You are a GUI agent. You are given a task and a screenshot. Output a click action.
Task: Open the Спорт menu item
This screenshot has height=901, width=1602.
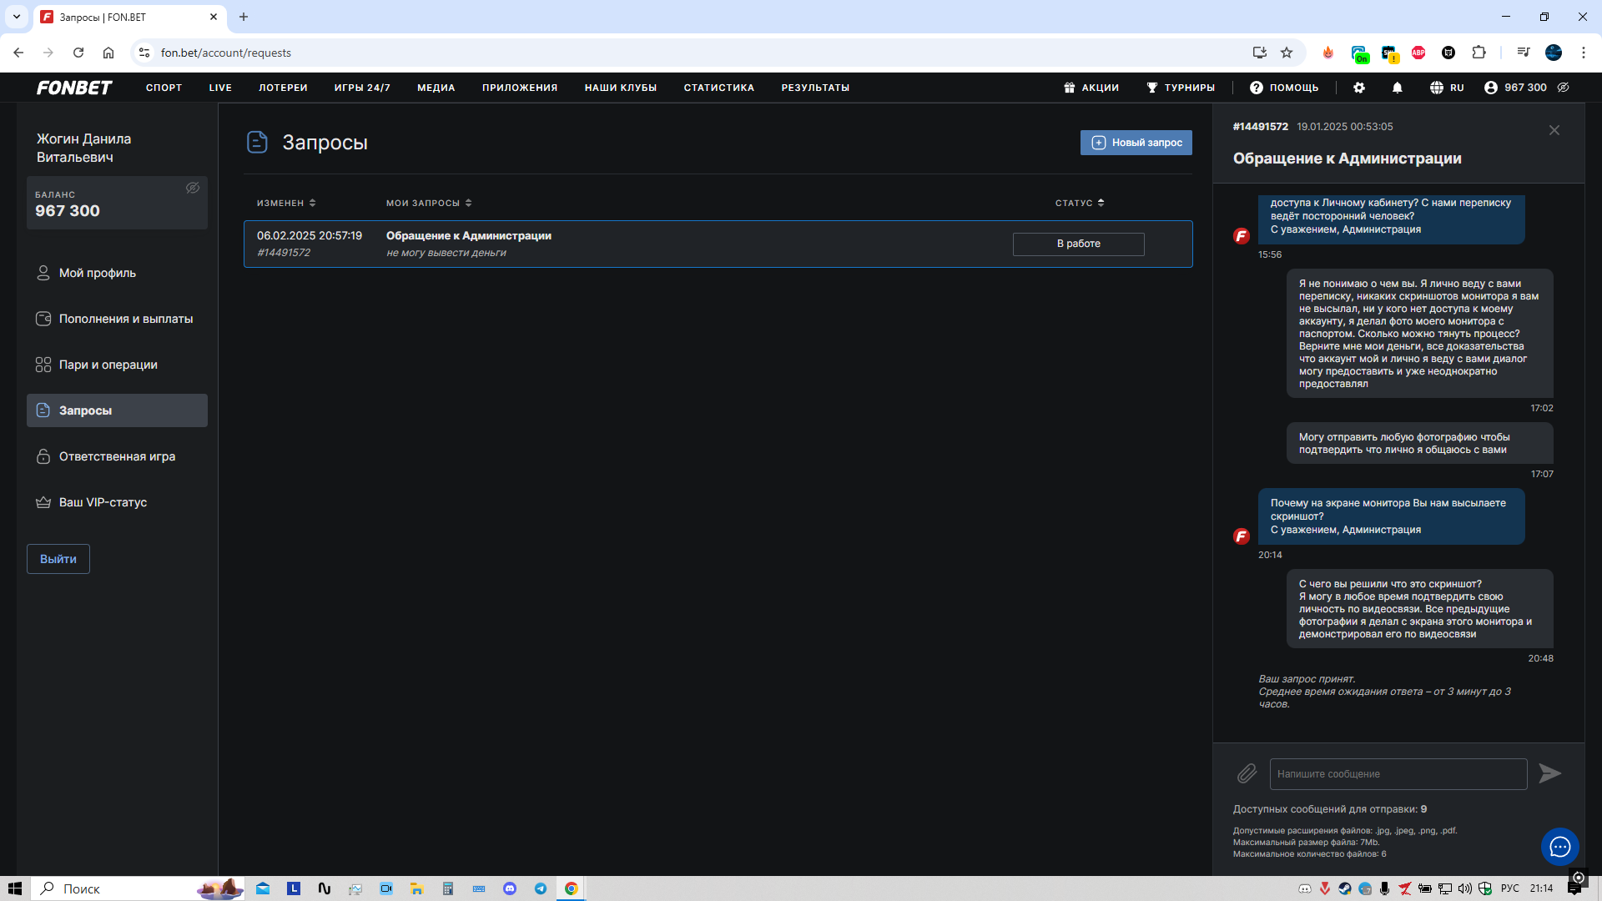pyautogui.click(x=164, y=88)
